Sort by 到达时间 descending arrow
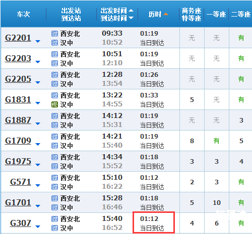 click(131, 18)
